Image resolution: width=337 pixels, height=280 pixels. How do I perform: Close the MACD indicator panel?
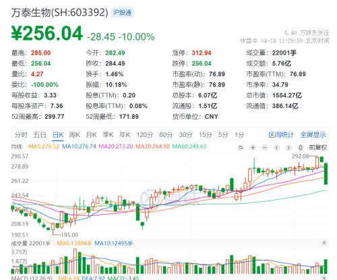pos(324,278)
